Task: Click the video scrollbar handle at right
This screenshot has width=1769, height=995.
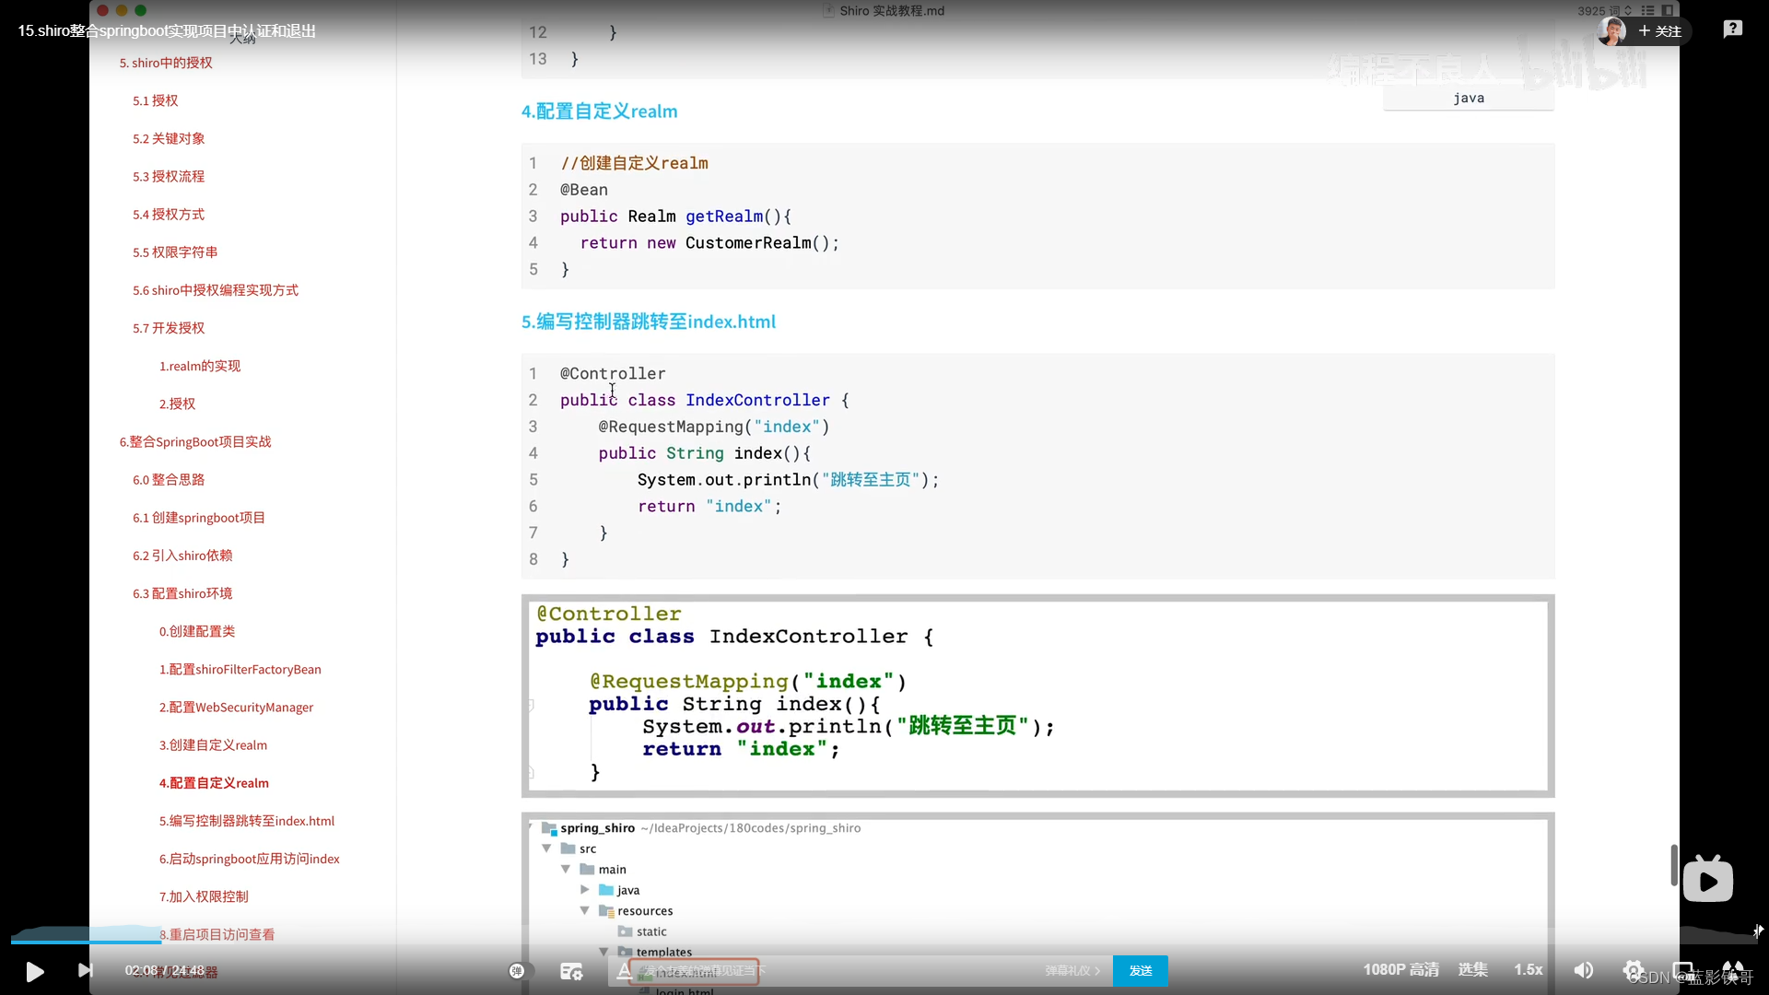Action: click(1674, 865)
